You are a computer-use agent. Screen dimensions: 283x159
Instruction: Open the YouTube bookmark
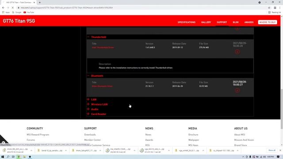coord(29,12)
